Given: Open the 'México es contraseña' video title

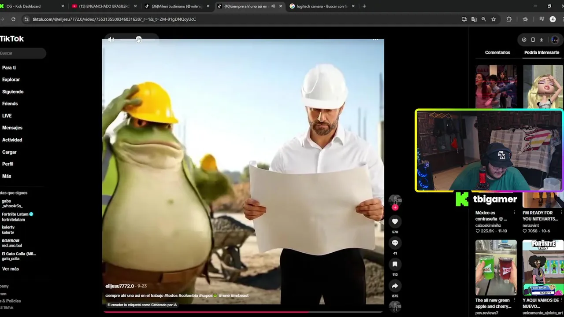Looking at the screenshot, I should point(491,216).
